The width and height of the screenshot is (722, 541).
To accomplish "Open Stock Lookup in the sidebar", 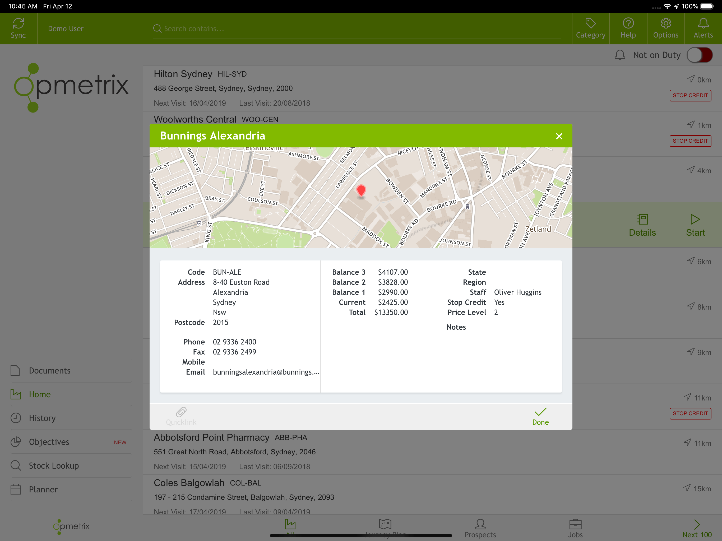I will (x=71, y=466).
